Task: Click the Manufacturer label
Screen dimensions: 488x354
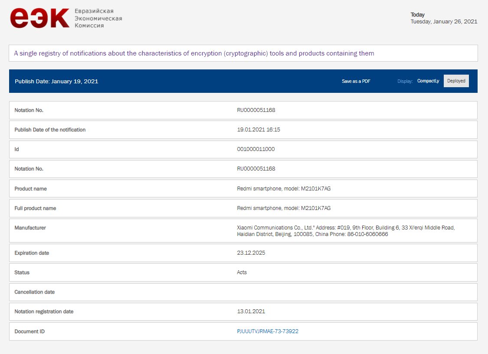Action: point(30,228)
